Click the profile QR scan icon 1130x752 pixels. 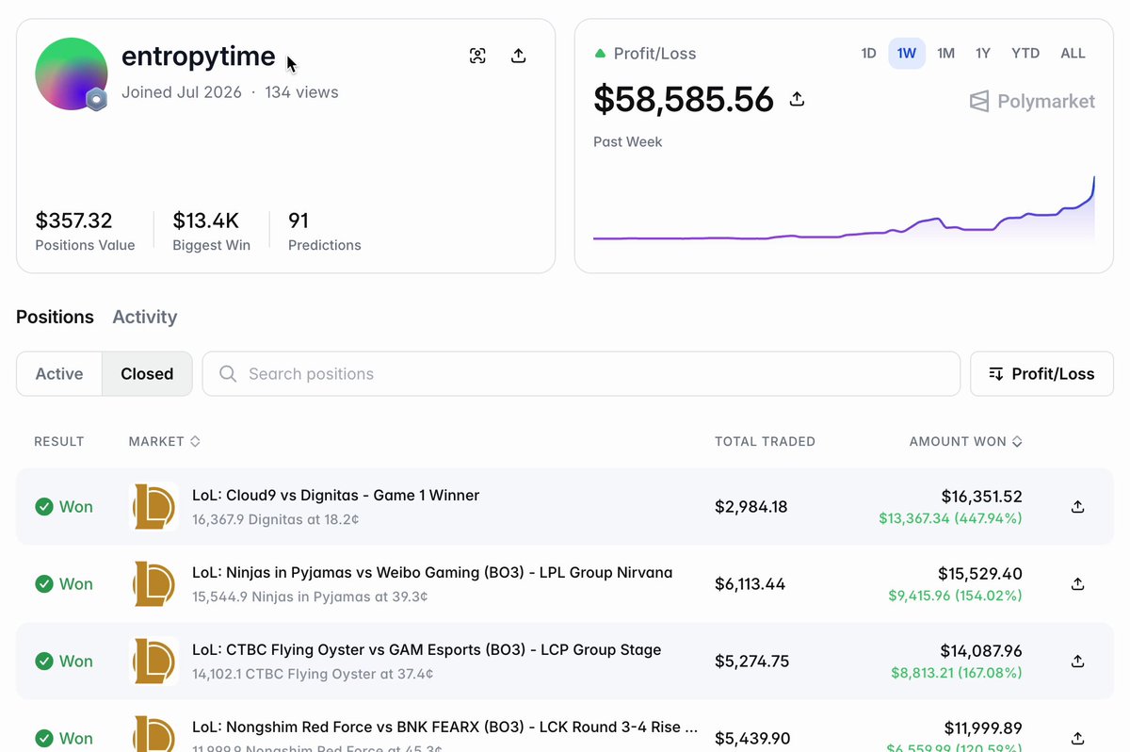[477, 56]
